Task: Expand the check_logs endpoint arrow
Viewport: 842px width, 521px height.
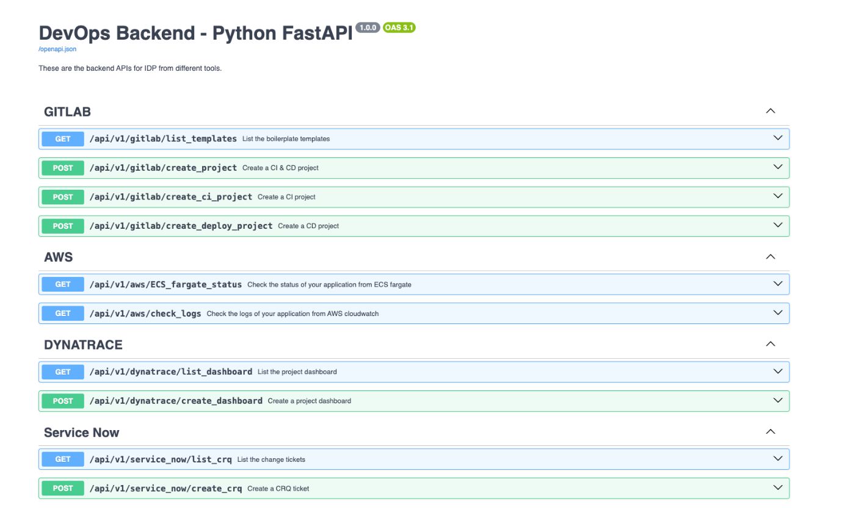Action: [x=778, y=313]
